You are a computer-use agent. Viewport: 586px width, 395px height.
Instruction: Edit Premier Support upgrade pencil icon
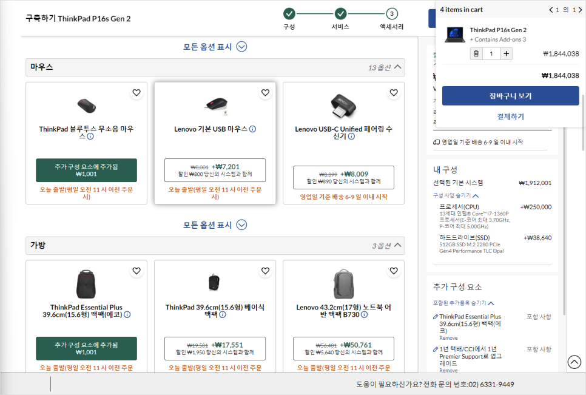436,349
